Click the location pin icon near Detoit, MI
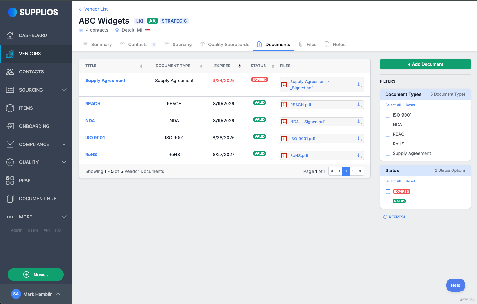Image resolution: width=477 pixels, height=304 pixels. 117,30
